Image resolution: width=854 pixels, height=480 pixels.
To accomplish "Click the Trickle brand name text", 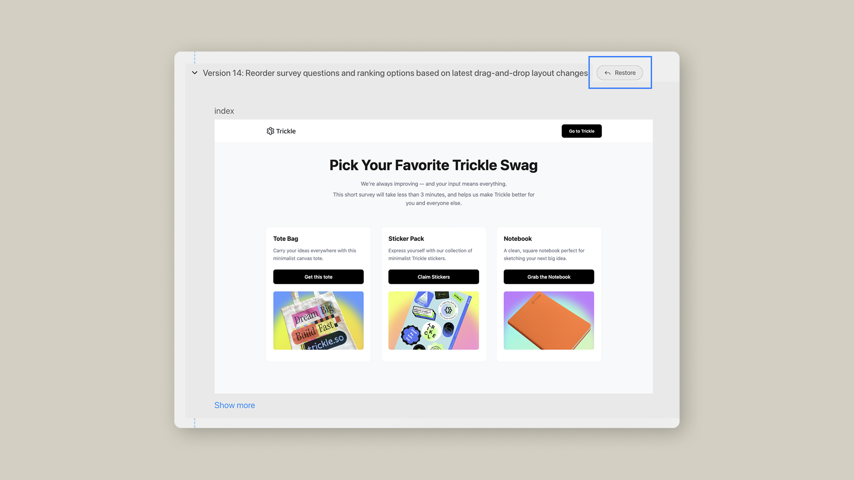I will coord(286,131).
